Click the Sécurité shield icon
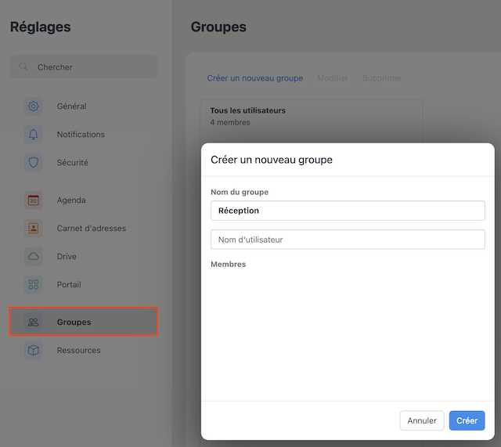Screen dimensions: 501x447 [33, 162]
